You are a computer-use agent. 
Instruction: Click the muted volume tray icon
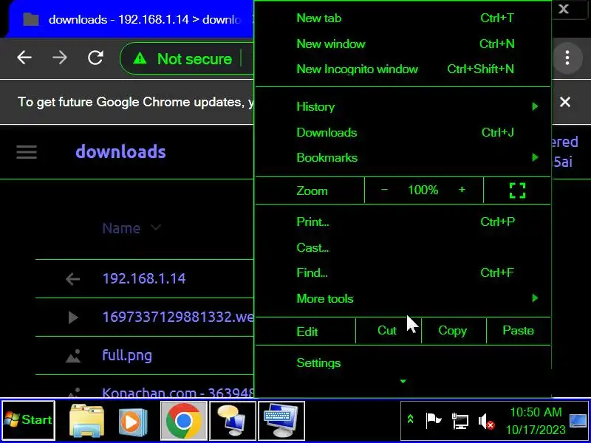tap(486, 421)
